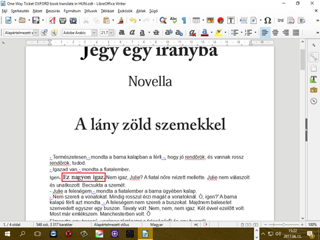Click font color red A swatch

tap(205, 33)
